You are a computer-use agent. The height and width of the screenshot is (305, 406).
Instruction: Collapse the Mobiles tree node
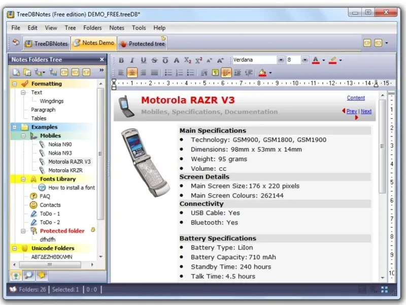pos(23,136)
